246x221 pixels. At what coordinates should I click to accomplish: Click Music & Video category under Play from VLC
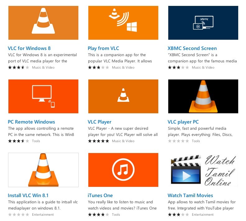coord(123,67)
